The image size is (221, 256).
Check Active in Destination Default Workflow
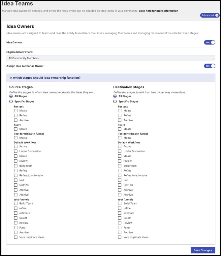click(120, 147)
